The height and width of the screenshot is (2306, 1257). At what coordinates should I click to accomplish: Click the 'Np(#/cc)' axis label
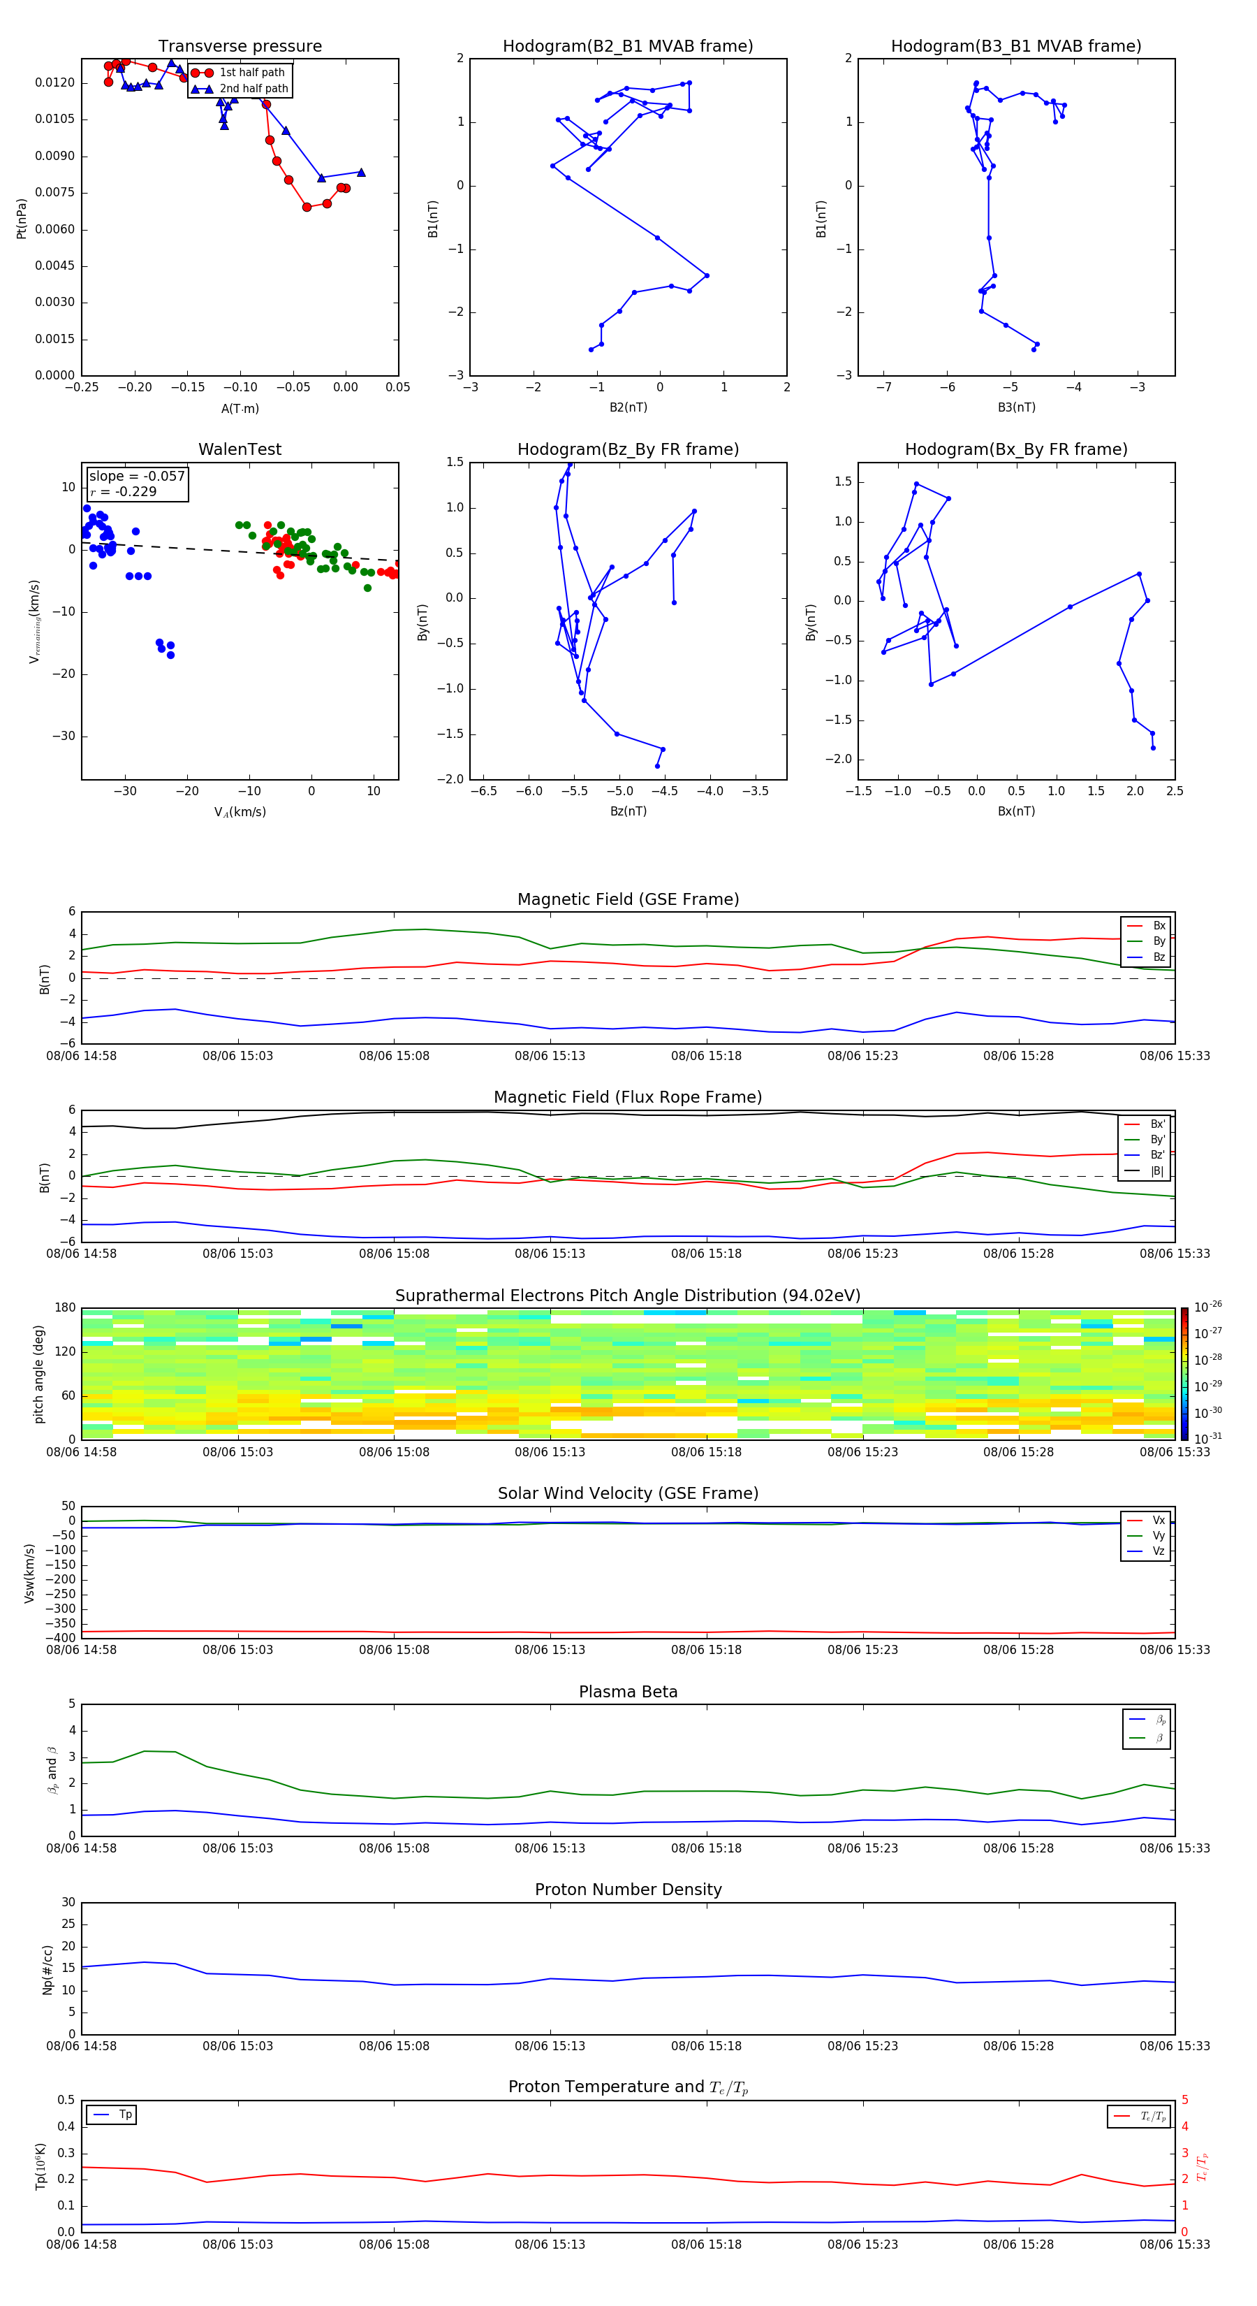(x=47, y=1969)
